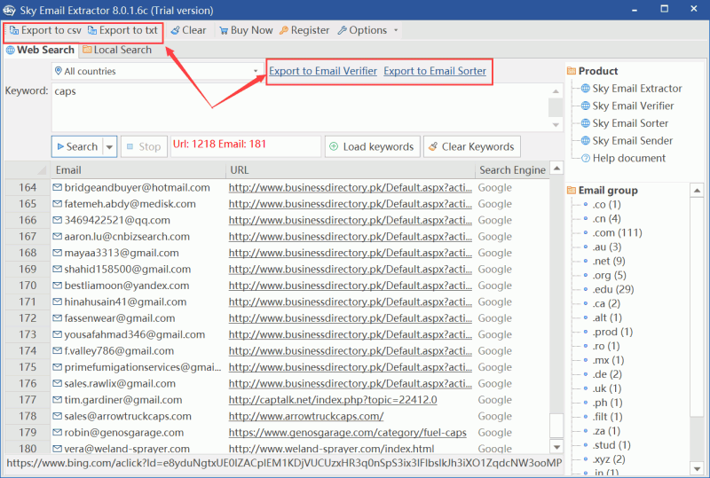Click the Clear broom toolbar button
The image size is (710, 478).
188,30
